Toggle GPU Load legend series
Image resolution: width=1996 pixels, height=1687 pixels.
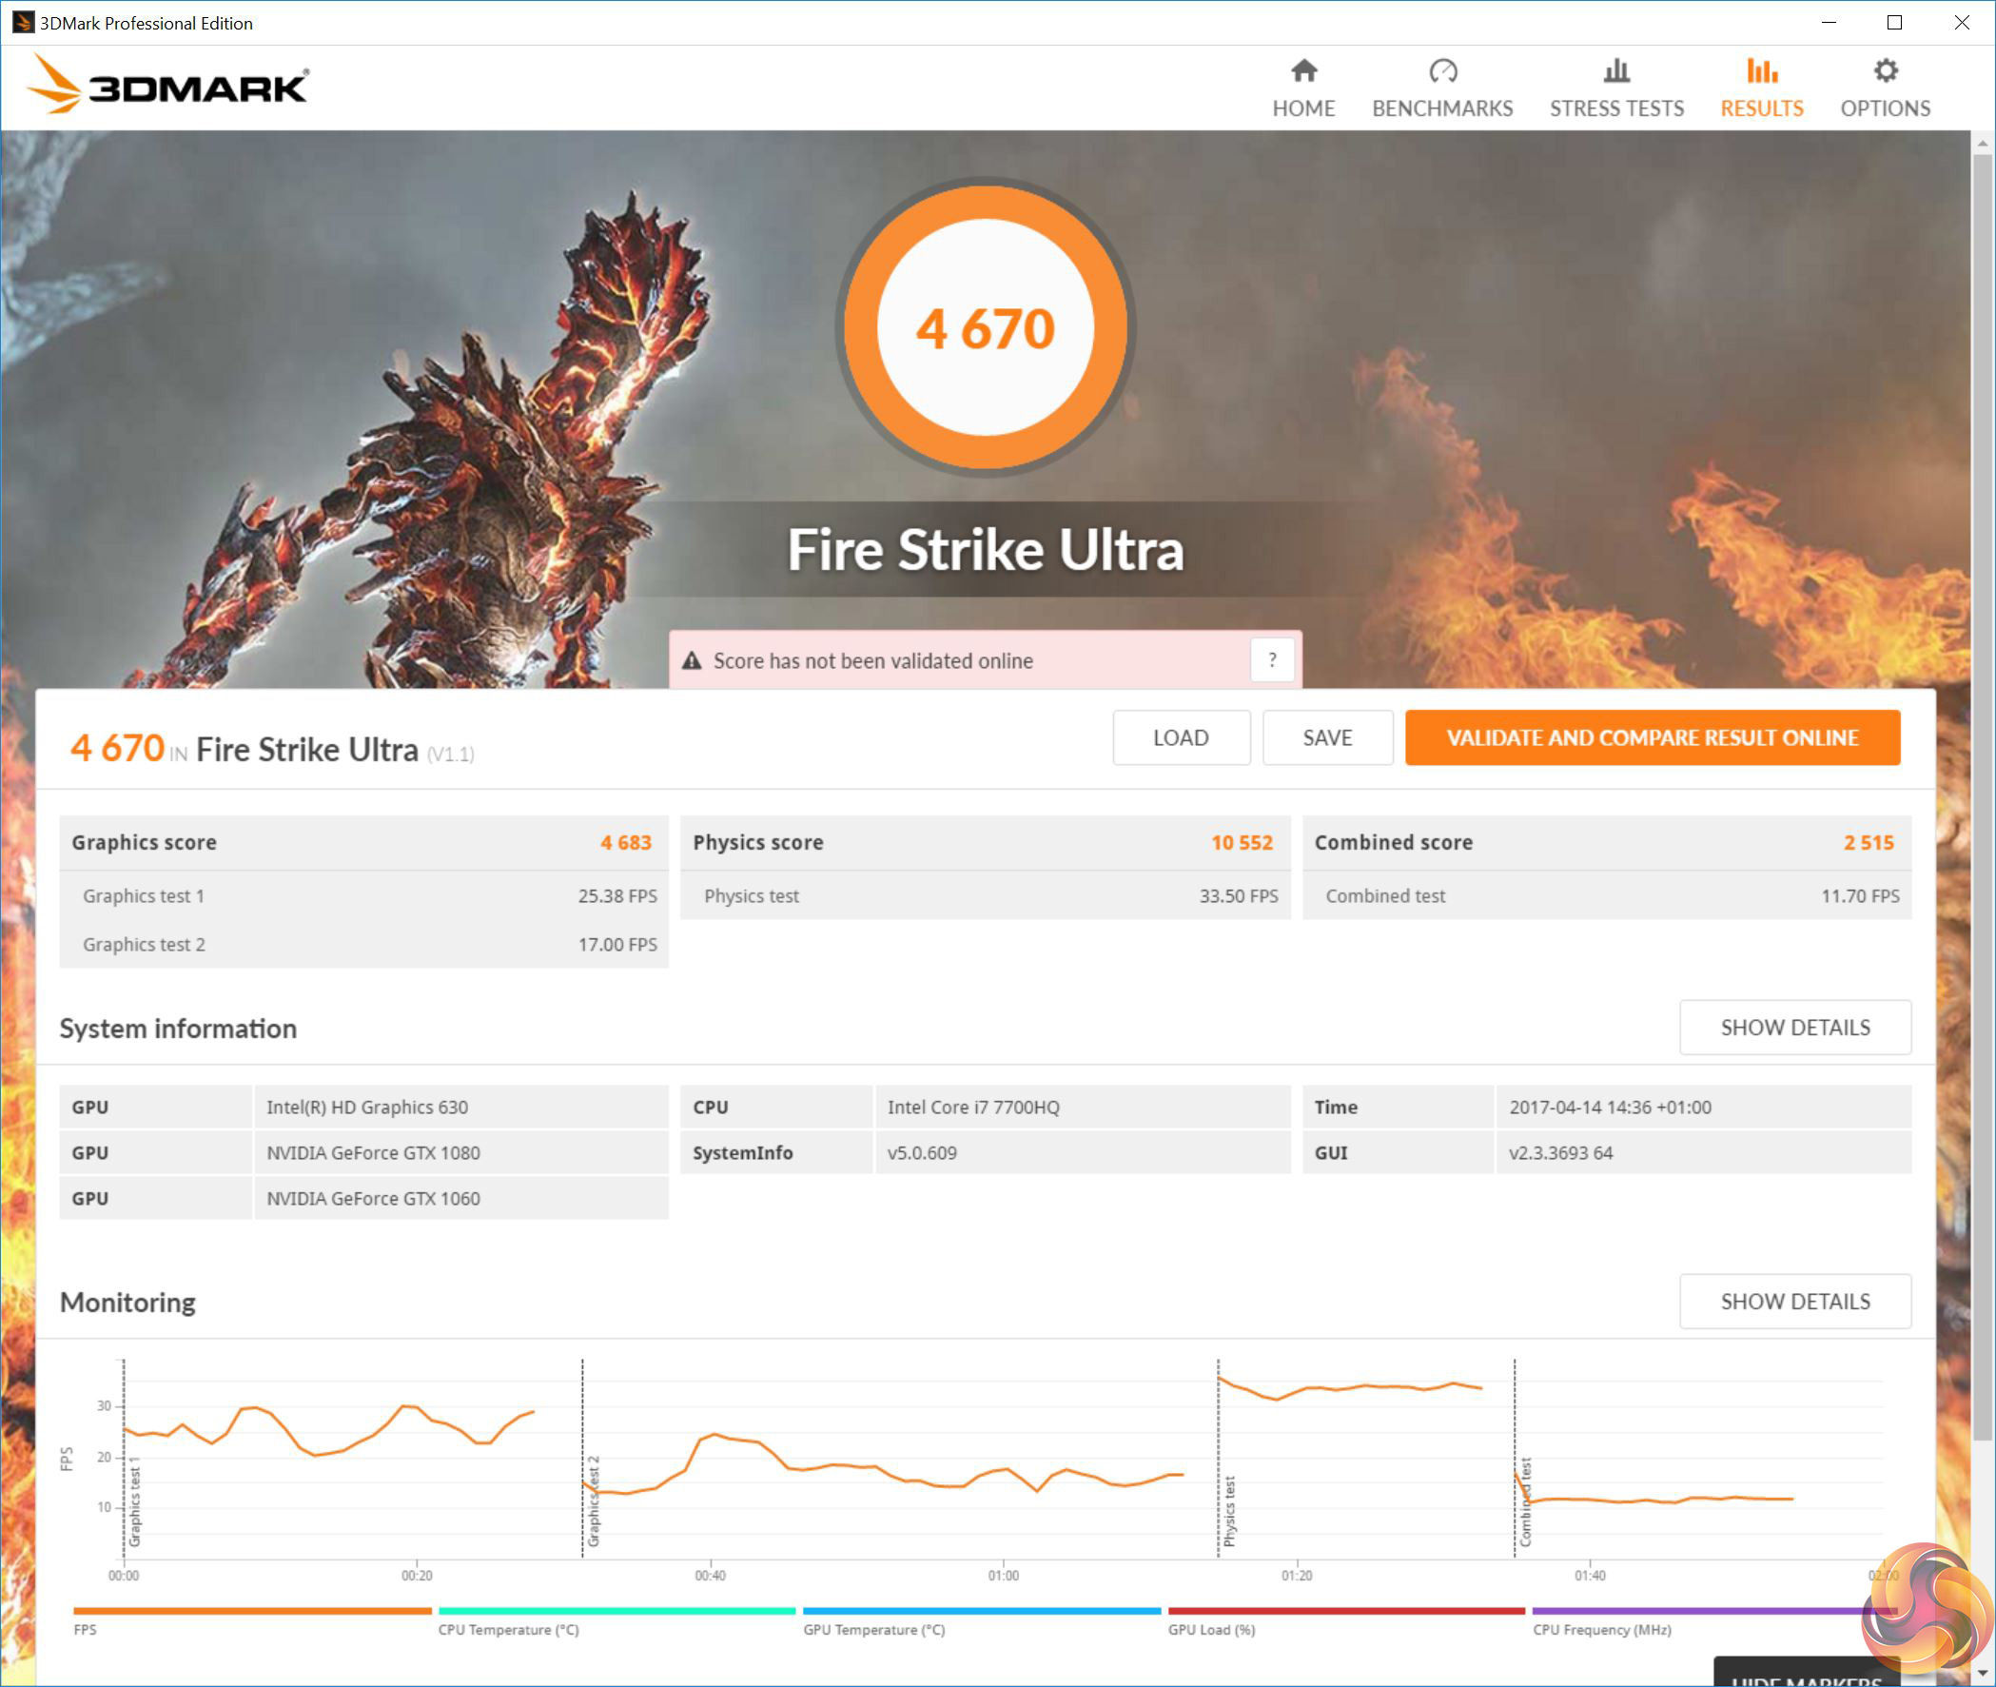(x=1211, y=1630)
